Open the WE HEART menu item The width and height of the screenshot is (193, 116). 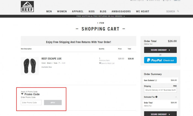tap(143, 12)
